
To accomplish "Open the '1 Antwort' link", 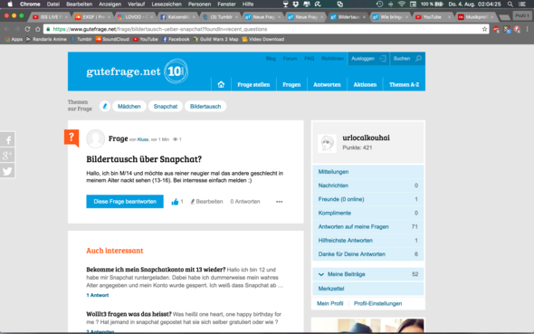I will pyautogui.click(x=98, y=295).
